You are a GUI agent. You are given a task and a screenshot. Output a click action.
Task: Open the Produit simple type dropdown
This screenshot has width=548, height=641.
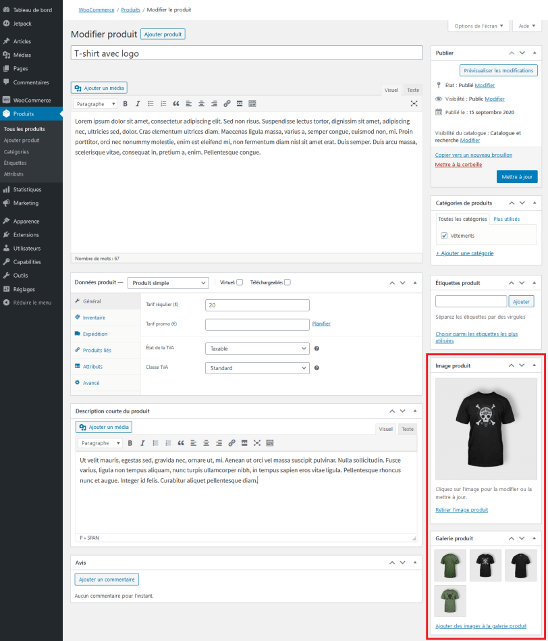pos(168,283)
